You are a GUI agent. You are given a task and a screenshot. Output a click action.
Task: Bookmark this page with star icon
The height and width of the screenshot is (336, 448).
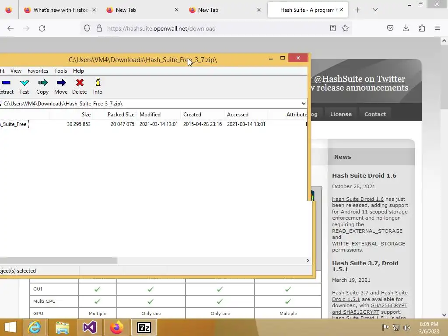pos(345,28)
